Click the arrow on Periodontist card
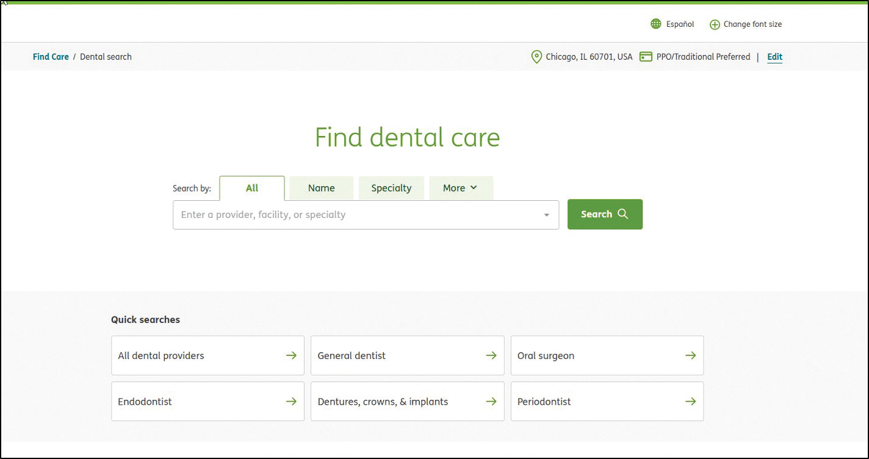869x459 pixels. click(690, 401)
